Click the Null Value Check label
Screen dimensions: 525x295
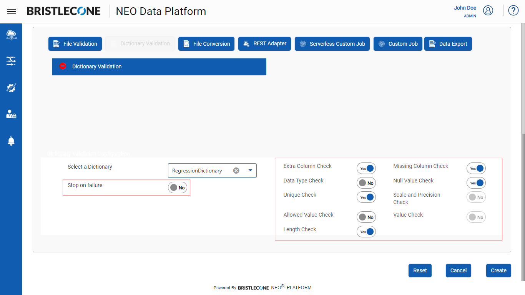413,181
